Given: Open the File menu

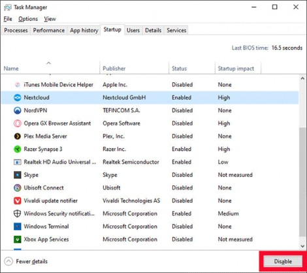Looking at the screenshot, I should click(8, 19).
